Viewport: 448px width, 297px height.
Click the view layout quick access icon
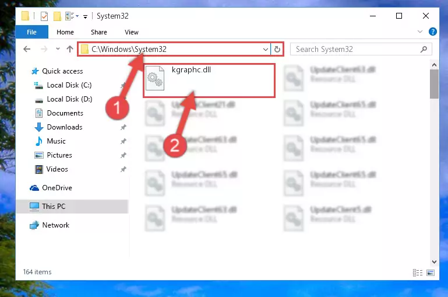[x=70, y=16]
